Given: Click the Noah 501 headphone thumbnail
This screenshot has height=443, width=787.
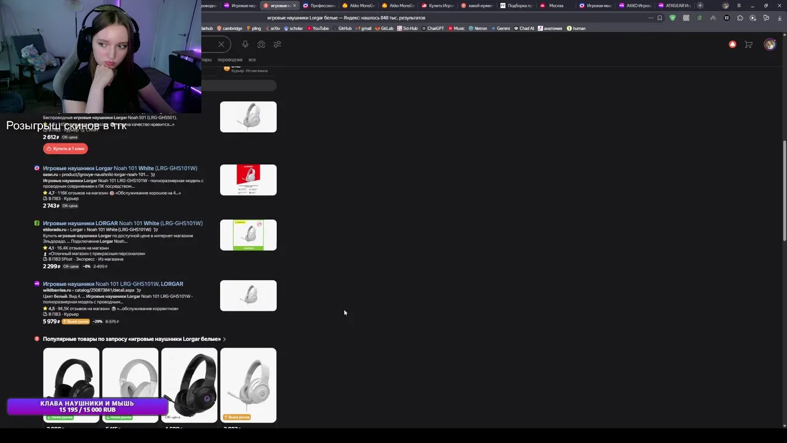Looking at the screenshot, I should pyautogui.click(x=248, y=117).
